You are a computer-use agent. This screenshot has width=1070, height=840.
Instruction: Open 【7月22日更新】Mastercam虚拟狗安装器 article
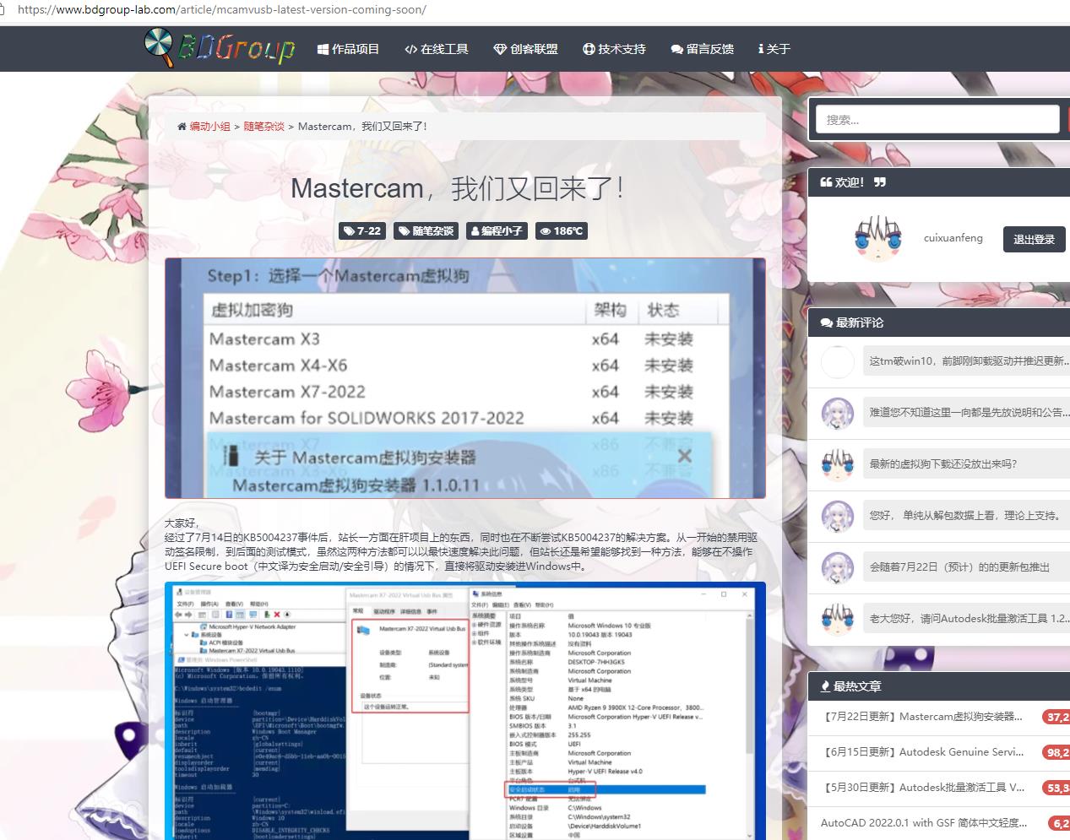pyautogui.click(x=921, y=717)
